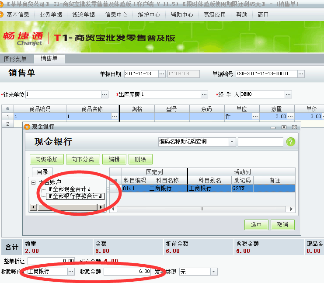
Task: Click the GSYX mnemonic cell
Action: coord(242,189)
